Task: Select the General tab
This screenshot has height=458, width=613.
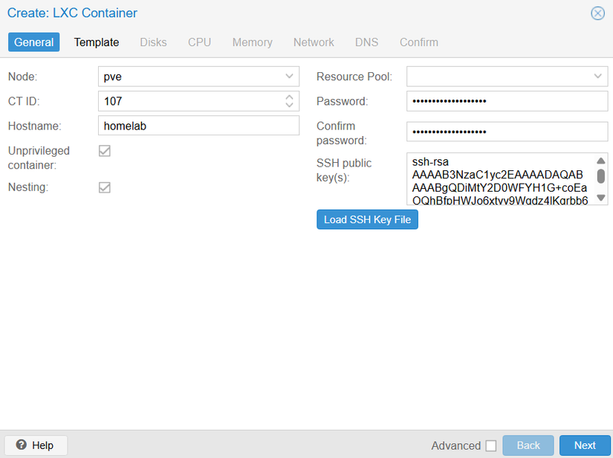Action: [34, 42]
